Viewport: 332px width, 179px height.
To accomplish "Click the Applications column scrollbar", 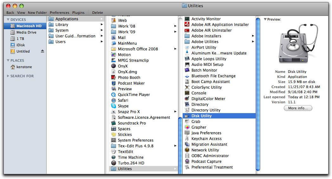I will [180, 146].
